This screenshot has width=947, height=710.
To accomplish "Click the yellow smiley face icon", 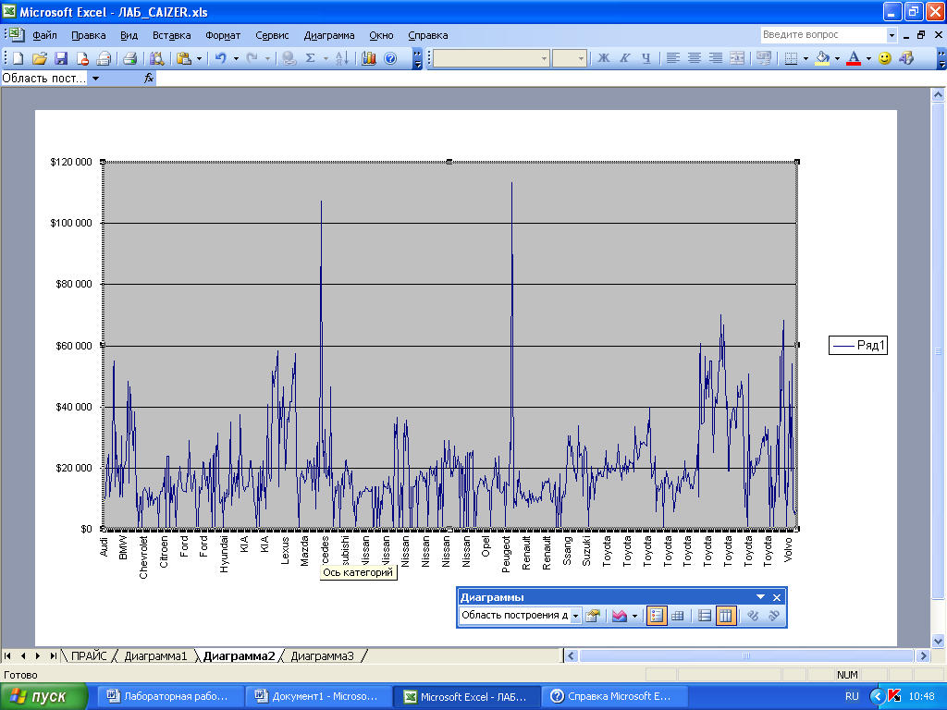I will tap(885, 58).
